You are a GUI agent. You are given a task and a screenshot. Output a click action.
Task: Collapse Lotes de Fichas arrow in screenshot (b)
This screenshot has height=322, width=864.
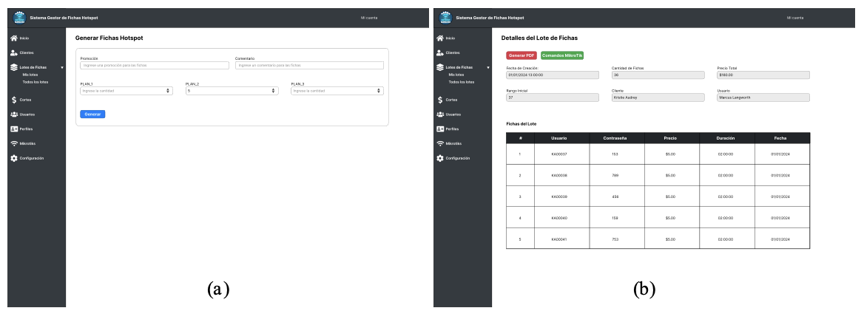click(x=488, y=67)
